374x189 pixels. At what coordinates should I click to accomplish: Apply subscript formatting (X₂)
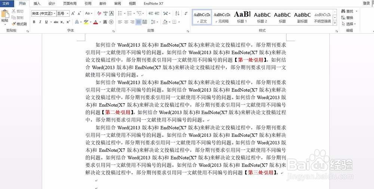pyautogui.click(x=62, y=22)
